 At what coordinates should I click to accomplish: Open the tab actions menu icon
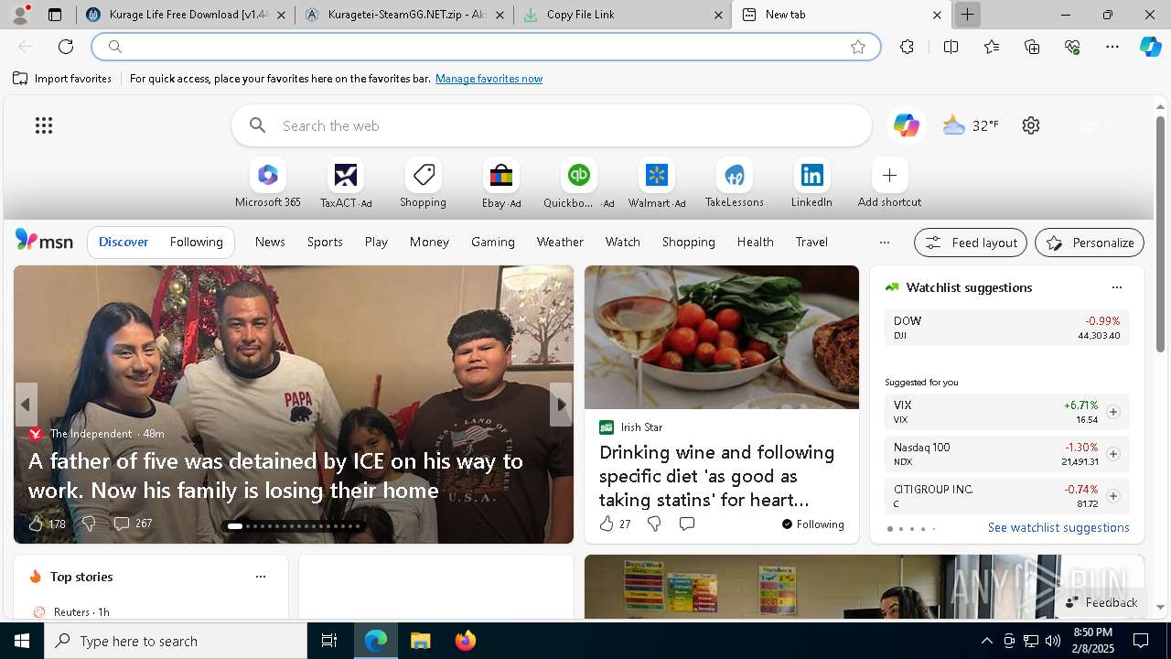[55, 15]
